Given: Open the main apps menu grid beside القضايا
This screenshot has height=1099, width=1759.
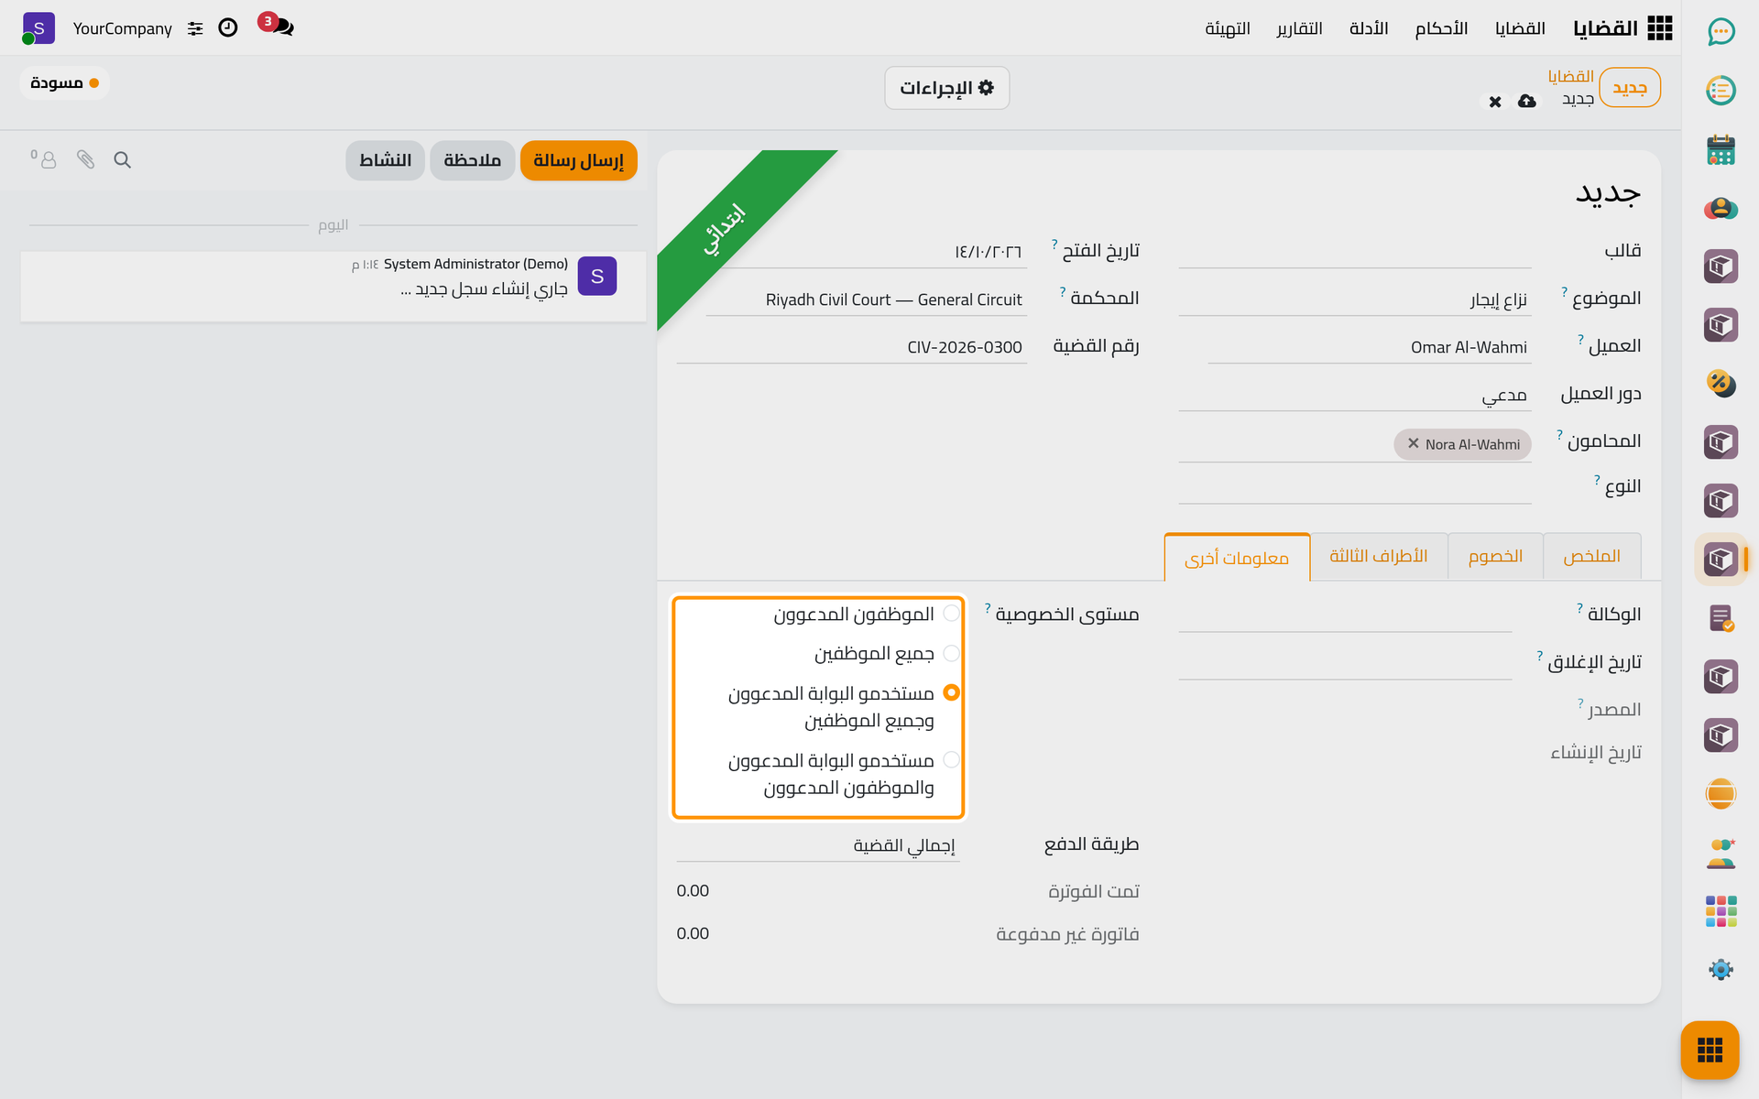Looking at the screenshot, I should click(1659, 28).
